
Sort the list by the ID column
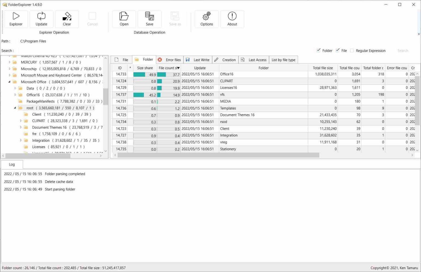(x=120, y=68)
